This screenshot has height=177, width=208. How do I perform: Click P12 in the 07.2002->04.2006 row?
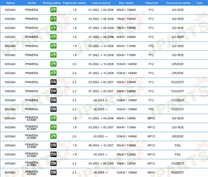tap(151, 37)
